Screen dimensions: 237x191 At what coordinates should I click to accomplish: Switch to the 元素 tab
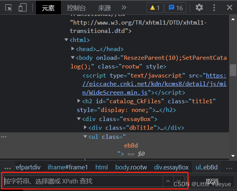[x=48, y=8]
